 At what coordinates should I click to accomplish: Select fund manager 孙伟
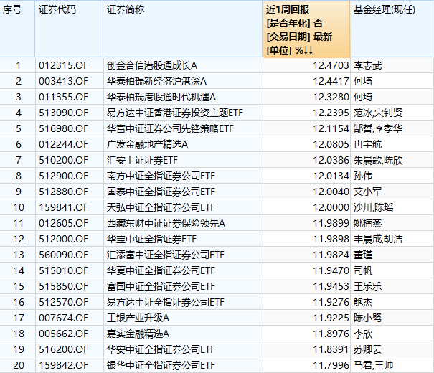pyautogui.click(x=364, y=176)
